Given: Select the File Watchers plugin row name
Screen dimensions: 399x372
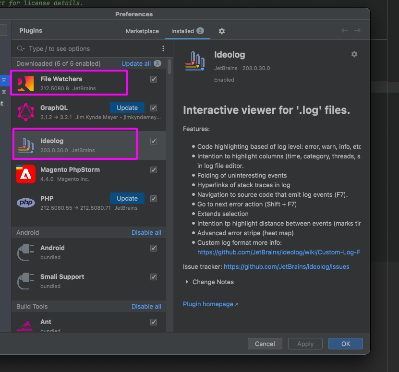Looking at the screenshot, I should (61, 79).
